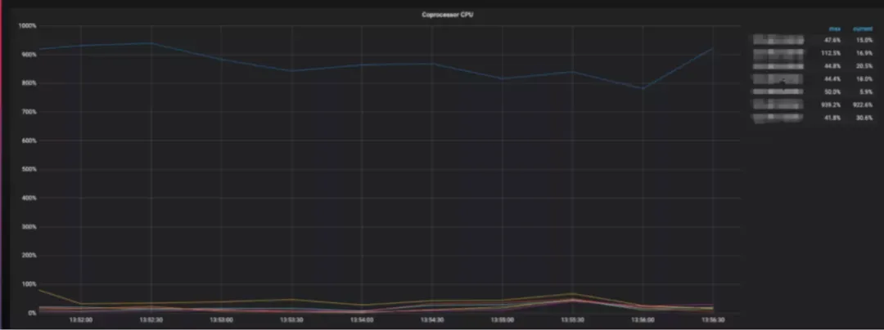
Task: Toggle legend series with 47.6% max
Action: point(777,39)
